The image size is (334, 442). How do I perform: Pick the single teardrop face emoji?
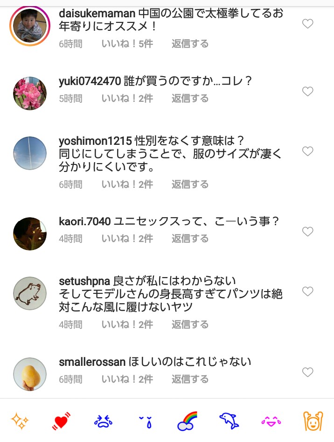click(x=146, y=422)
